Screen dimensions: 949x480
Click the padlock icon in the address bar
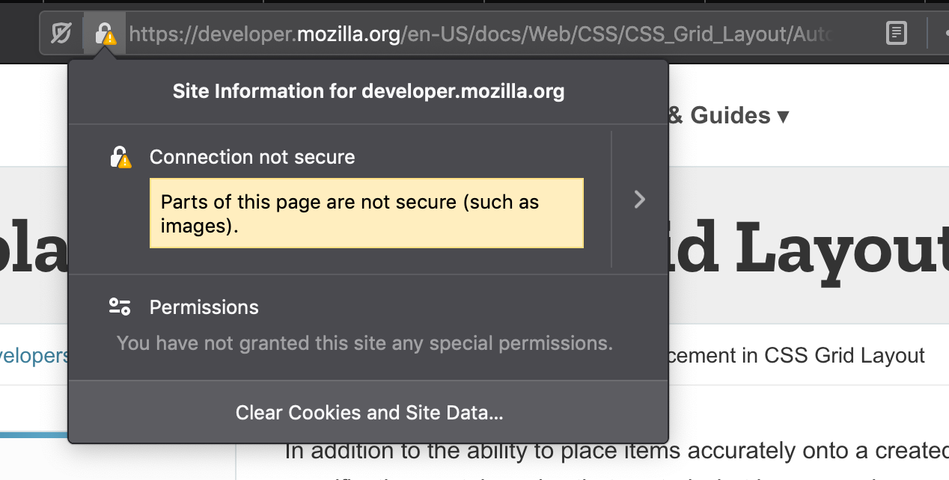point(103,33)
